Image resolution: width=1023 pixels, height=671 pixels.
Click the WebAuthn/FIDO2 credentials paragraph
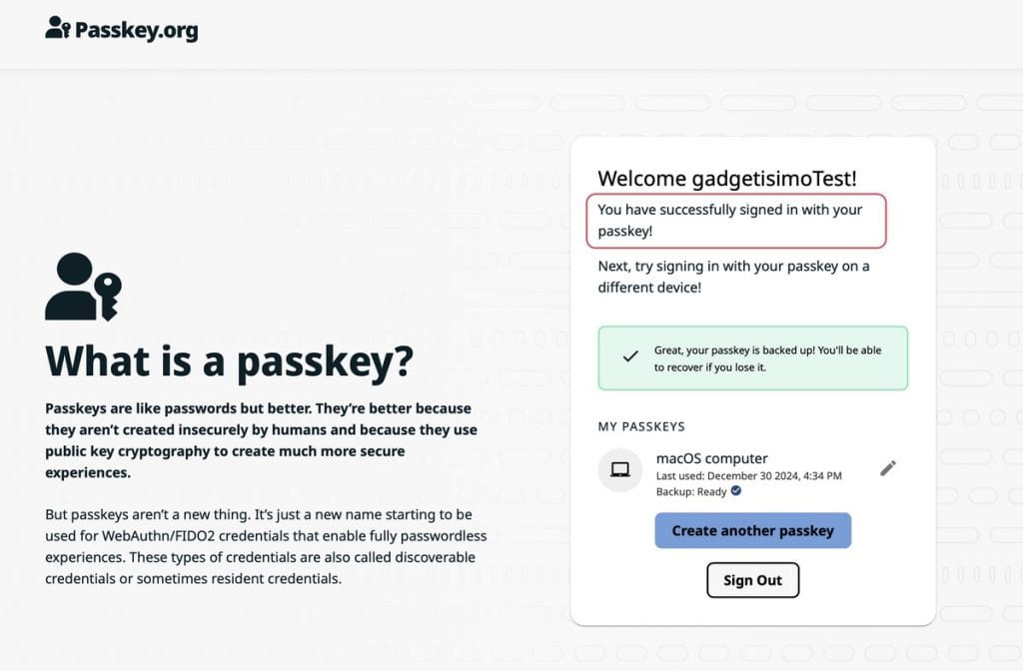pos(266,546)
